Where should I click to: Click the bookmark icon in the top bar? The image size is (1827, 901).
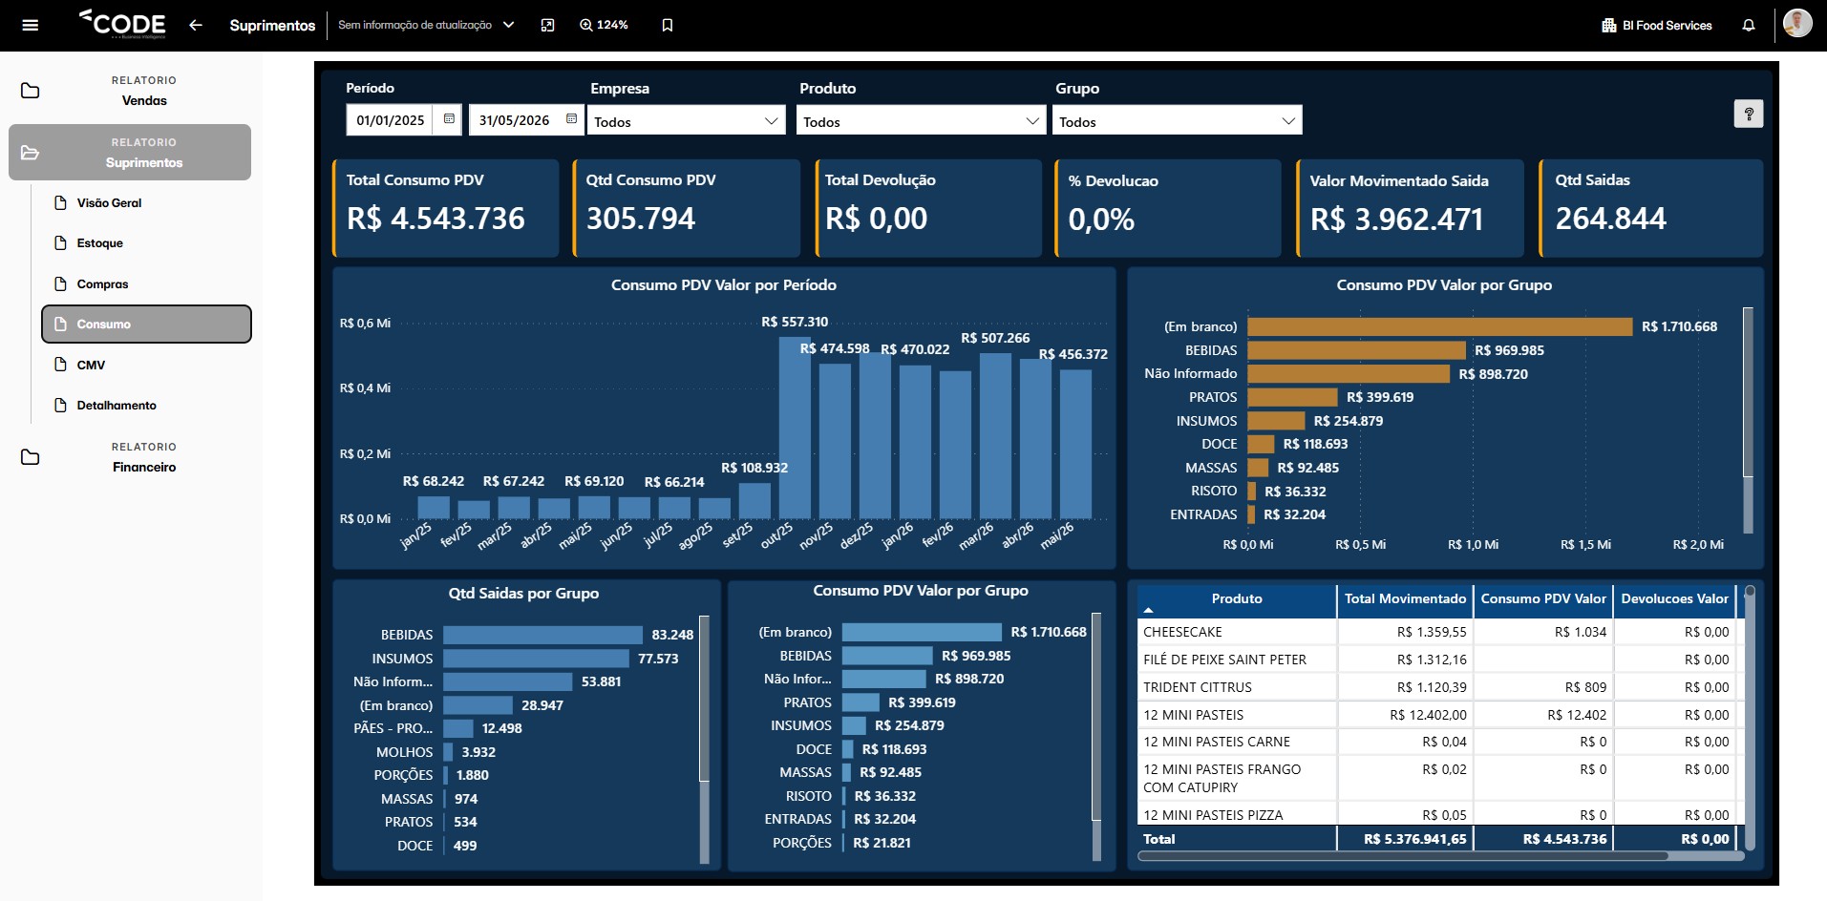668,25
